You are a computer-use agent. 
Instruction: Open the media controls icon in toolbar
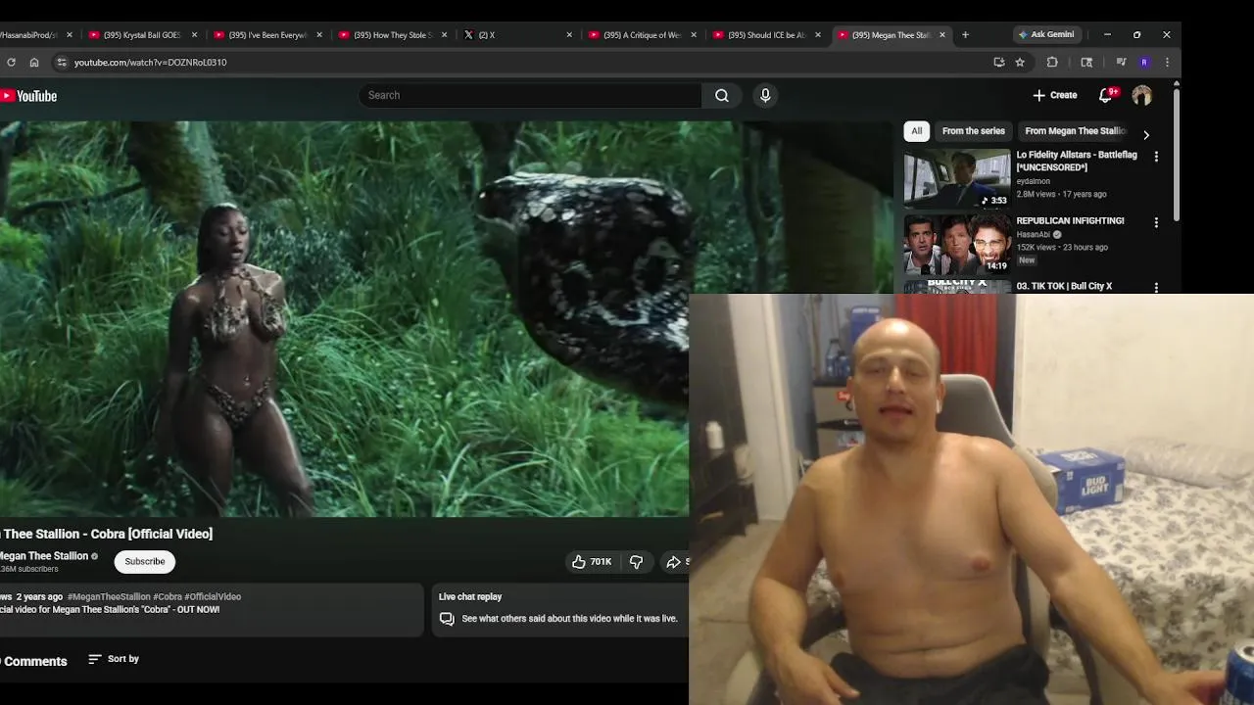[x=1121, y=62]
